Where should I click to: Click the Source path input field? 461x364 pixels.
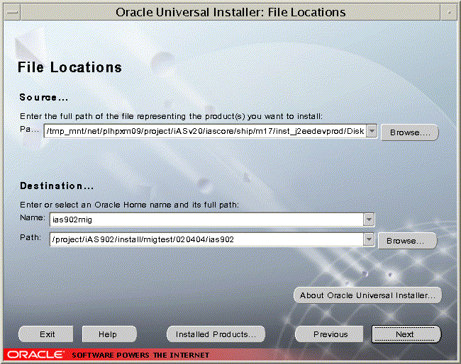pyautogui.click(x=205, y=131)
